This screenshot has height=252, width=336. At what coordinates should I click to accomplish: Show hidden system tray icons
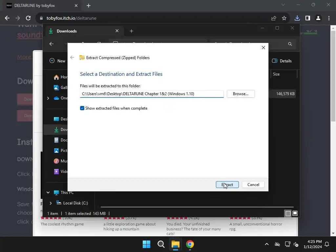coord(266,244)
